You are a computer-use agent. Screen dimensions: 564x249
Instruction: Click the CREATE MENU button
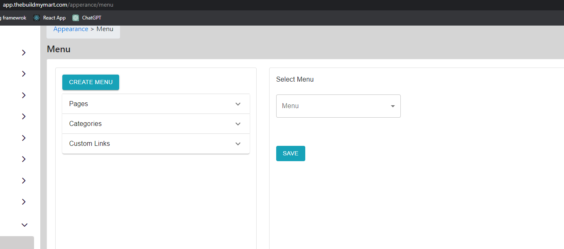(x=91, y=82)
